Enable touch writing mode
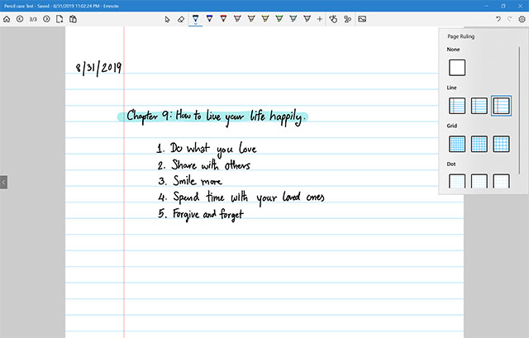529x338 pixels. (335, 18)
